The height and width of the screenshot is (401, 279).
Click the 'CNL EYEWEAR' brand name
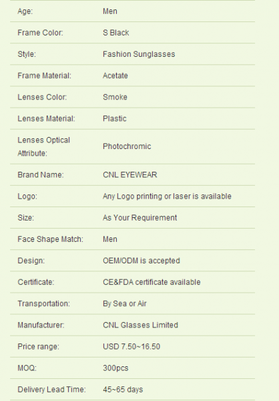tap(129, 175)
